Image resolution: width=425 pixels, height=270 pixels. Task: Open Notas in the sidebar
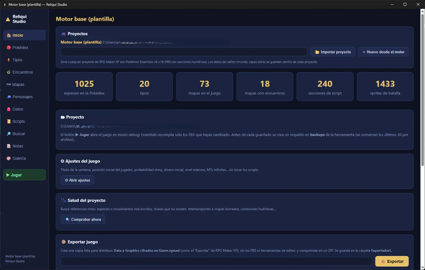pos(24,146)
